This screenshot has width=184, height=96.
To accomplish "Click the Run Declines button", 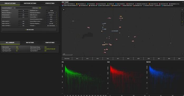I will pyautogui.click(x=29, y=30).
